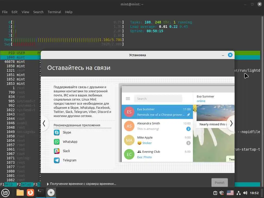Screen dimensions: 264x198
Task: Click the volume speaker tray icon
Action: point(245,193)
